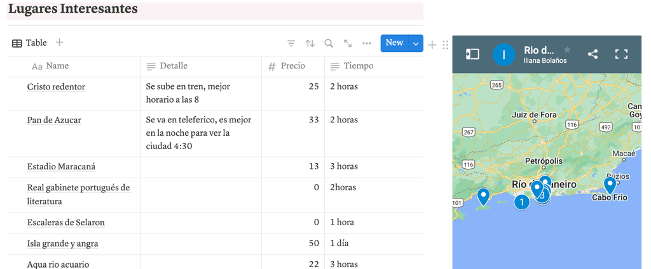Click the empty Detalle cell for Estadio Maracaná
This screenshot has width=651, height=269.
tap(202, 167)
